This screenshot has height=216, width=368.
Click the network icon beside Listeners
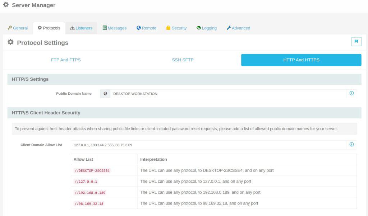72,28
